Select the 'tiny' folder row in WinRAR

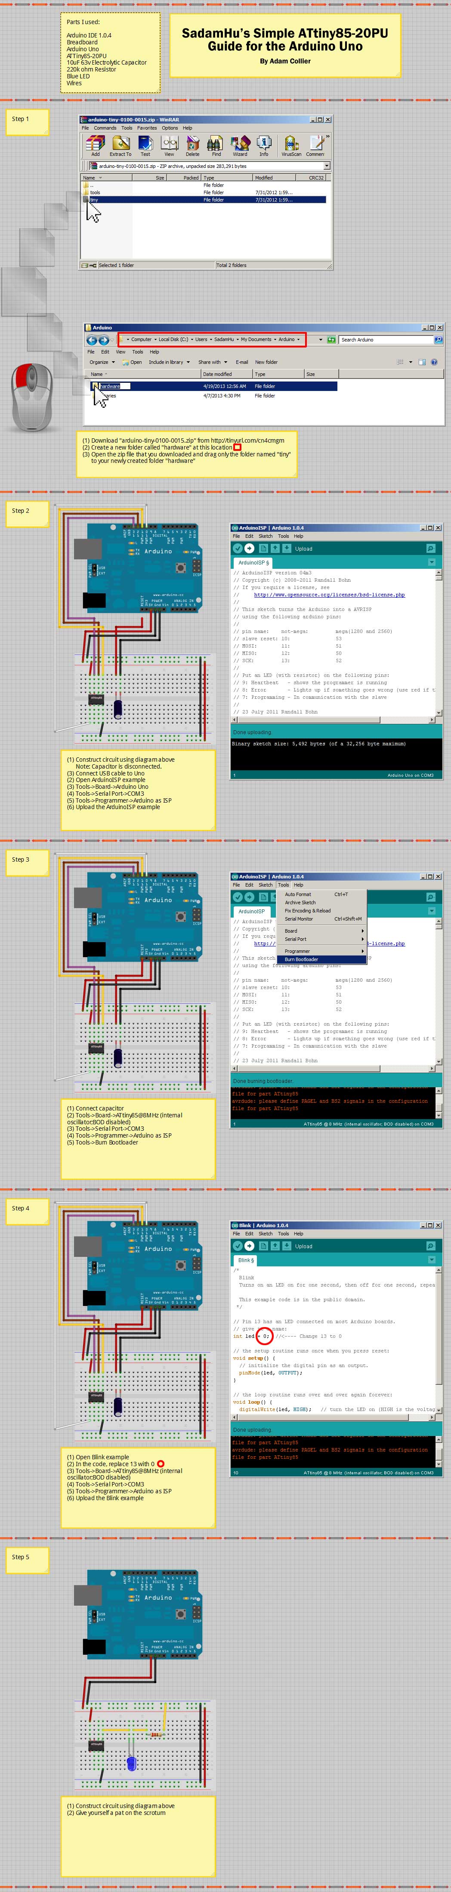click(x=204, y=200)
